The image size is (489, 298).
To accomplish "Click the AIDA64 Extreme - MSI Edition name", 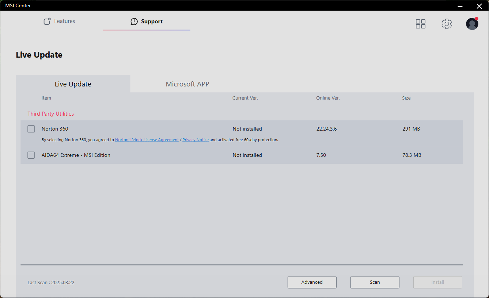I will click(76, 155).
